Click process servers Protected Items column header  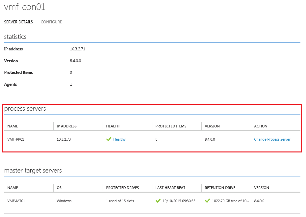tap(171, 126)
